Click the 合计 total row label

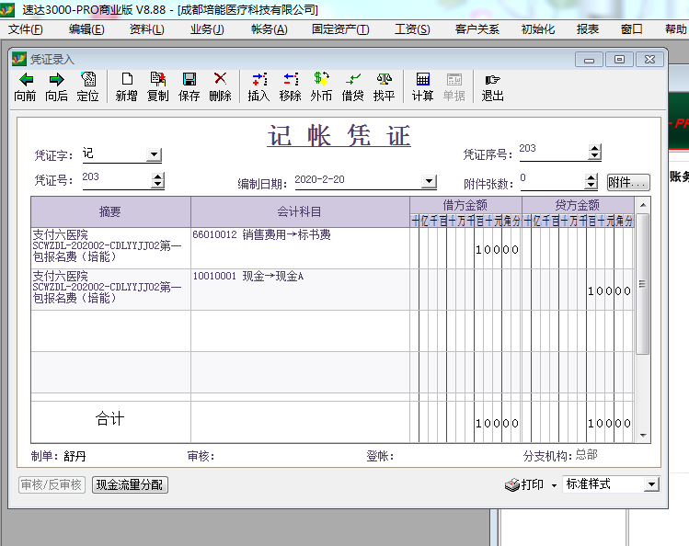(x=109, y=419)
